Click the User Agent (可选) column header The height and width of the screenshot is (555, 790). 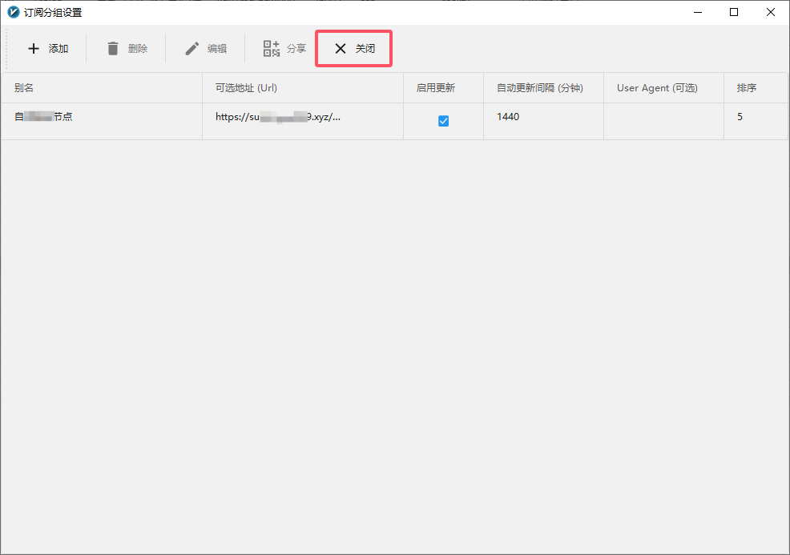pyautogui.click(x=663, y=87)
